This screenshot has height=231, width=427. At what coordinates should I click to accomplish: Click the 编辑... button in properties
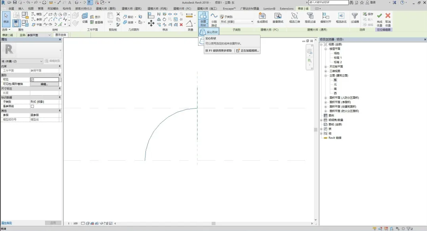pyautogui.click(x=44, y=84)
